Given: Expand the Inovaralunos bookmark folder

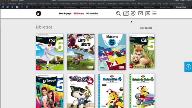Looking at the screenshot, I should pyautogui.click(x=32, y=4).
